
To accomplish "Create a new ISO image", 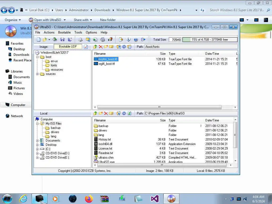I will pos(39,40).
